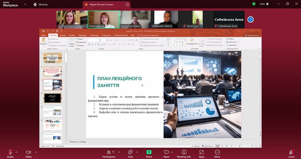Select the Марія Вінічук's screen tab

click(104, 4)
